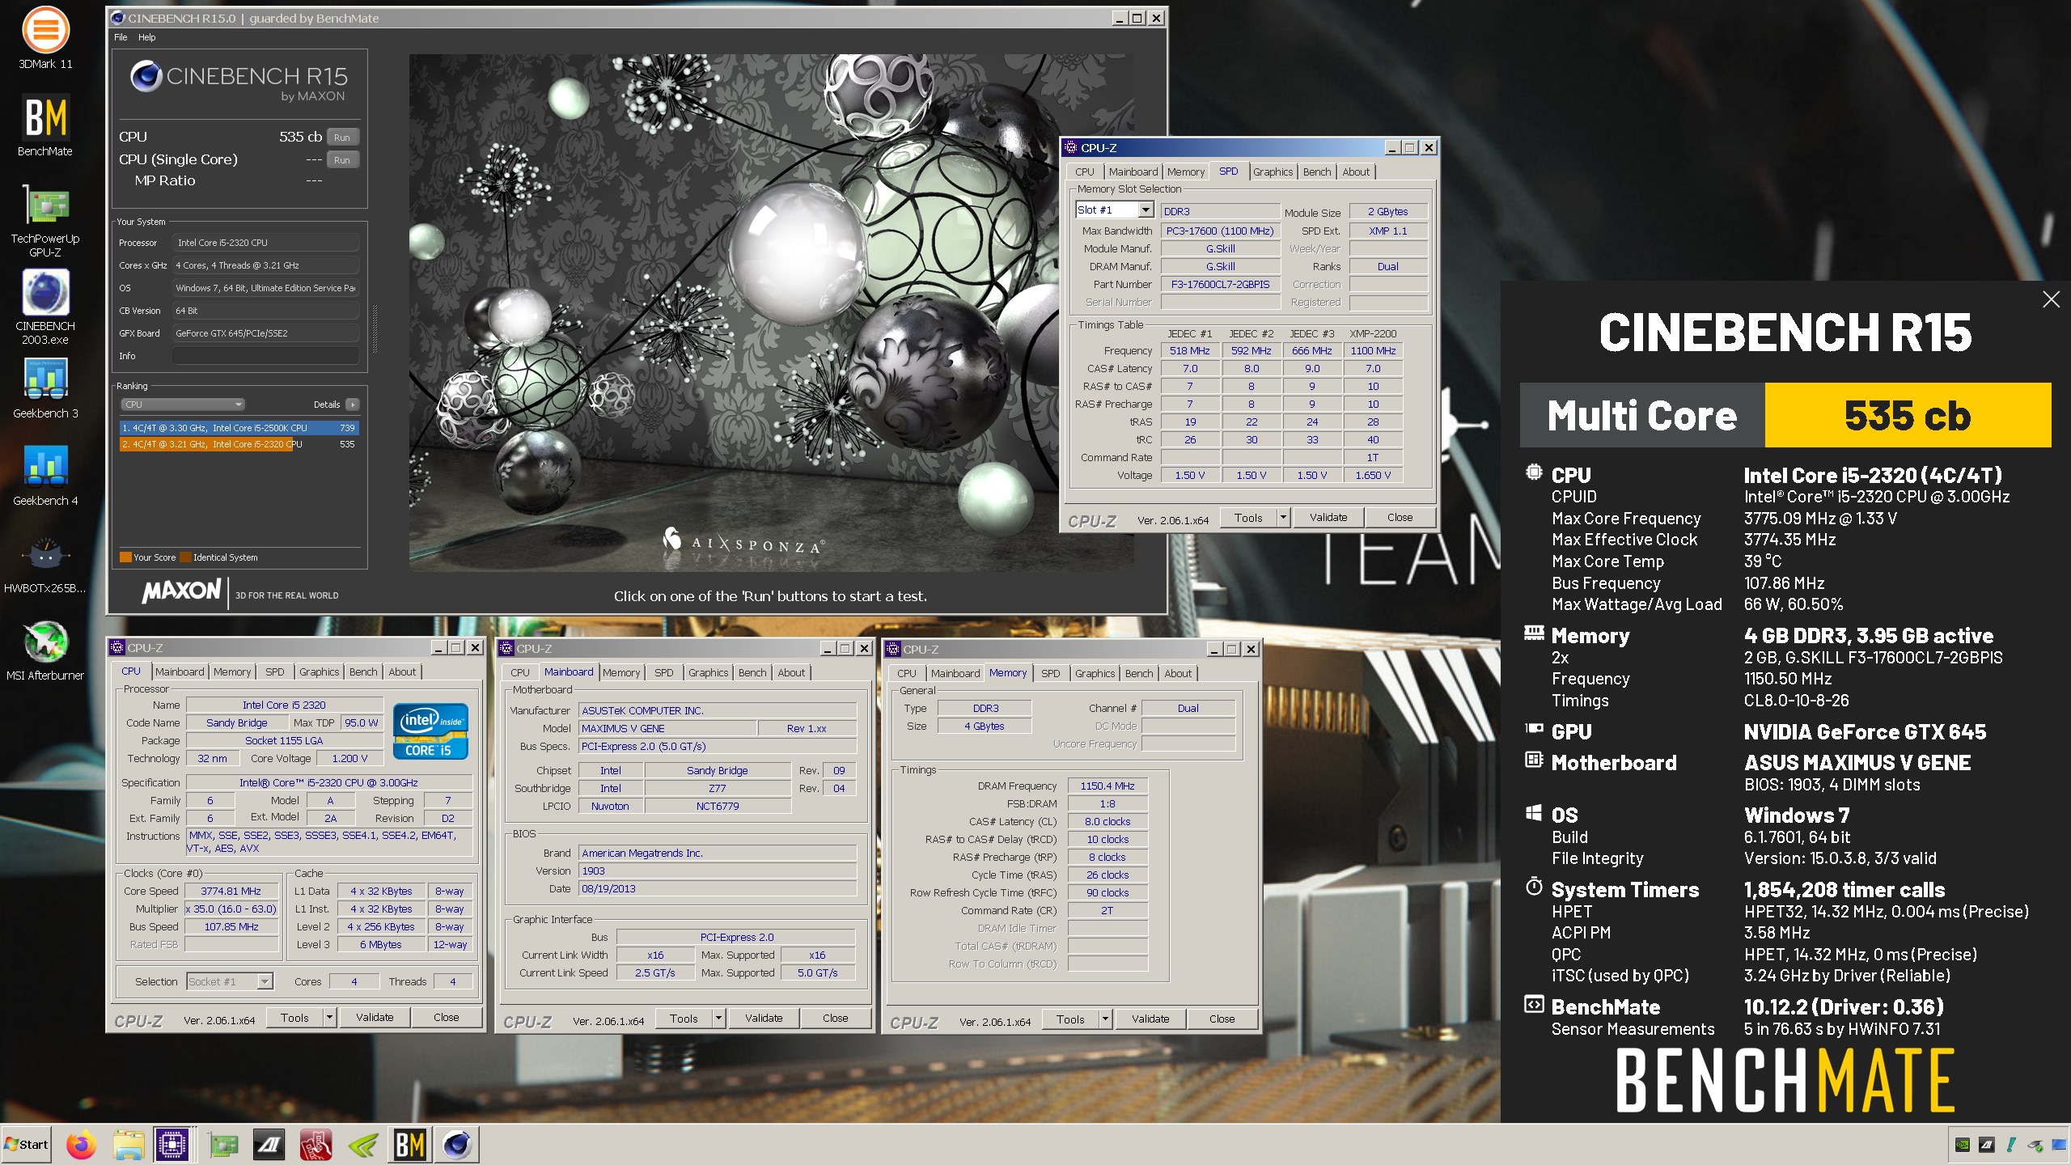Open About tab in Mainboard CPU-Z window
The image size is (2071, 1165).
tap(790, 673)
